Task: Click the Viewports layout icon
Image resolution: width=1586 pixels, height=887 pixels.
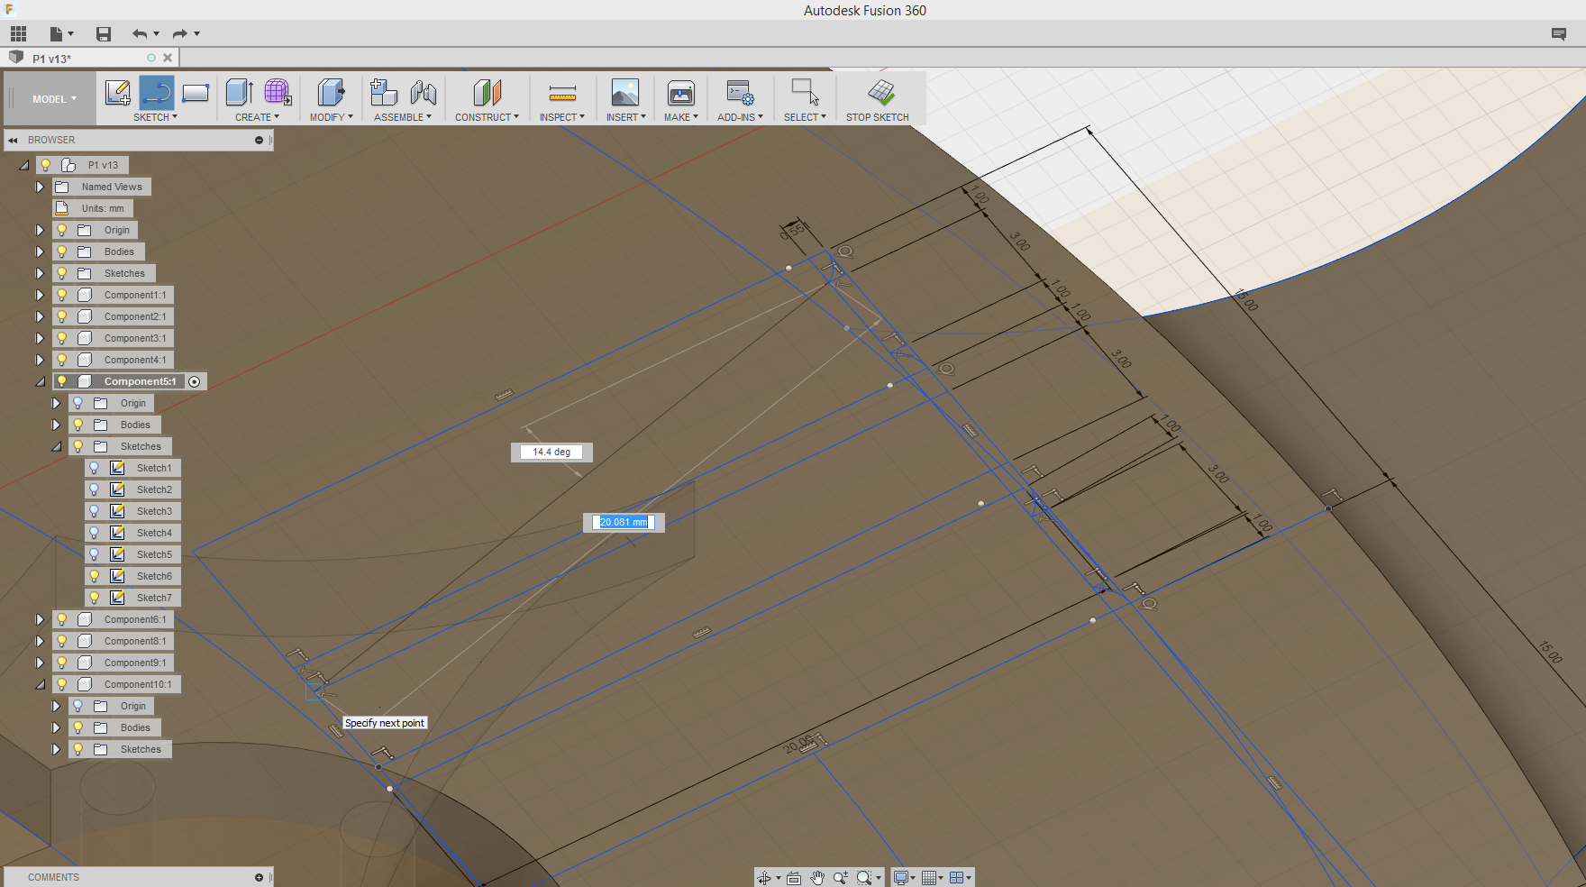Action: coord(957,878)
